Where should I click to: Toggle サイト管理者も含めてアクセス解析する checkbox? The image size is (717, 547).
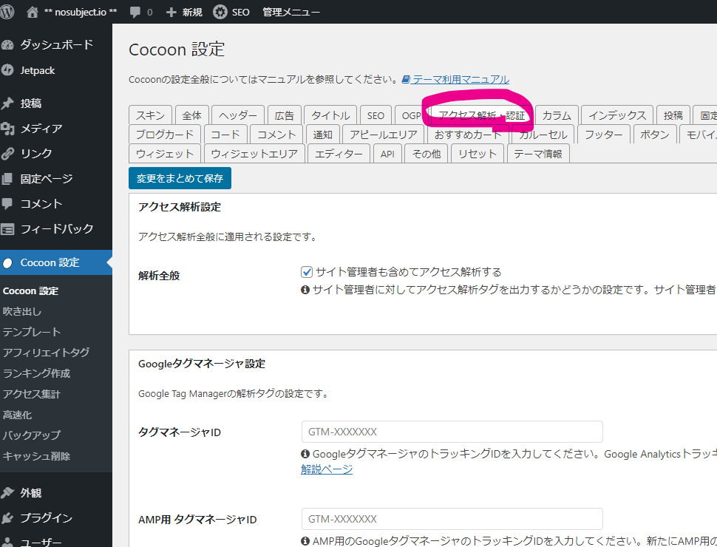306,272
